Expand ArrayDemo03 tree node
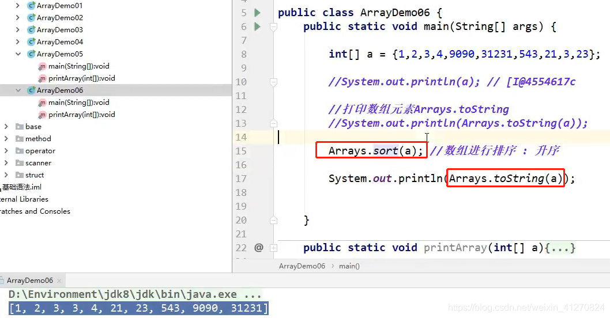The image size is (610, 318). coord(18,30)
